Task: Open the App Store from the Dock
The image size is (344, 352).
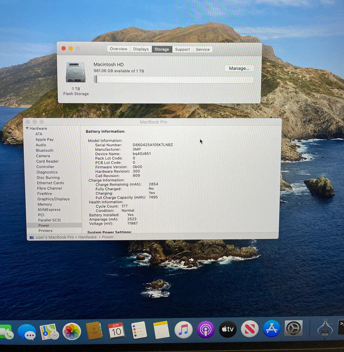Action: (x=272, y=329)
